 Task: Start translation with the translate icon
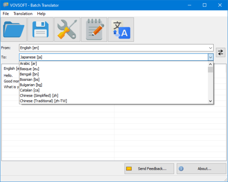(121, 30)
